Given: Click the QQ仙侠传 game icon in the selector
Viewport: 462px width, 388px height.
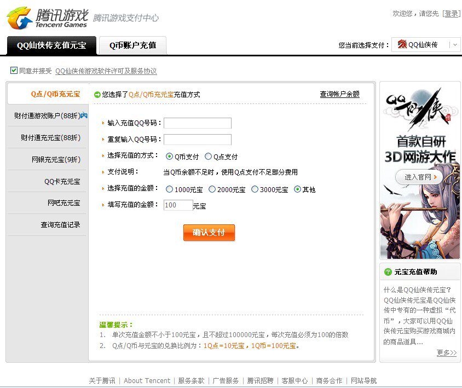Looking at the screenshot, I should tap(402, 44).
